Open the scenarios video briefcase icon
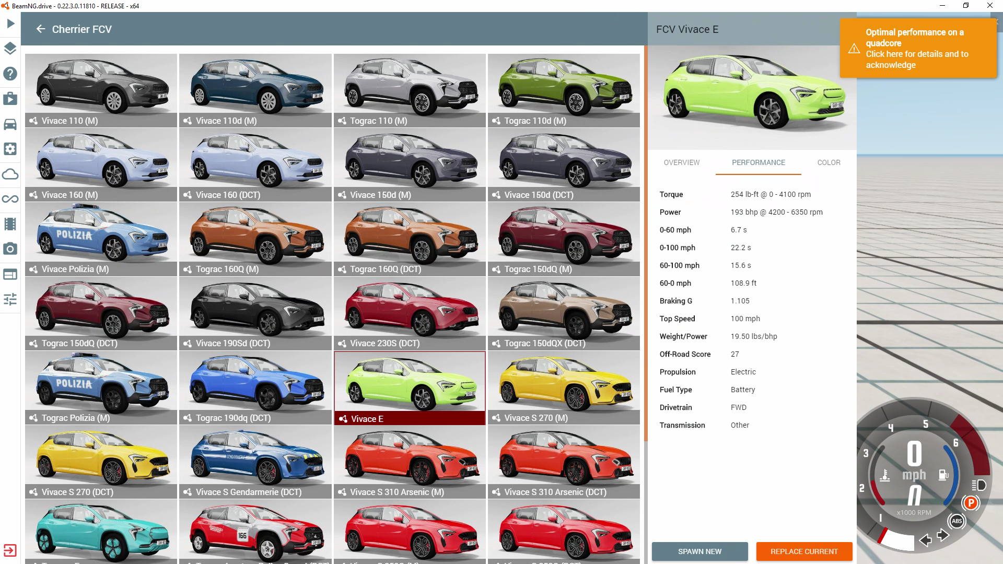This screenshot has width=1003, height=564. [x=10, y=99]
